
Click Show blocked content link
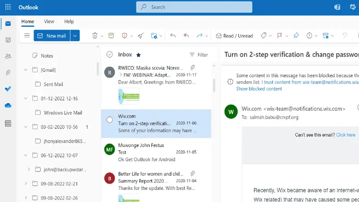pyautogui.click(x=259, y=89)
